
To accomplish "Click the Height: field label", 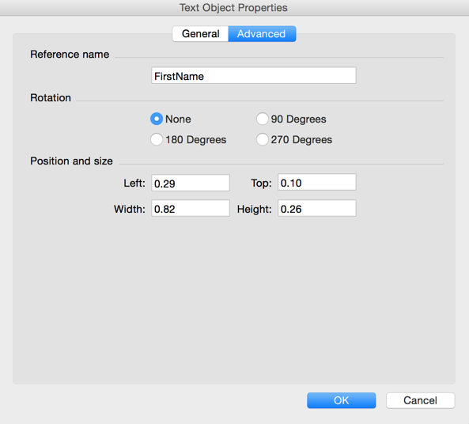I will tap(254, 209).
